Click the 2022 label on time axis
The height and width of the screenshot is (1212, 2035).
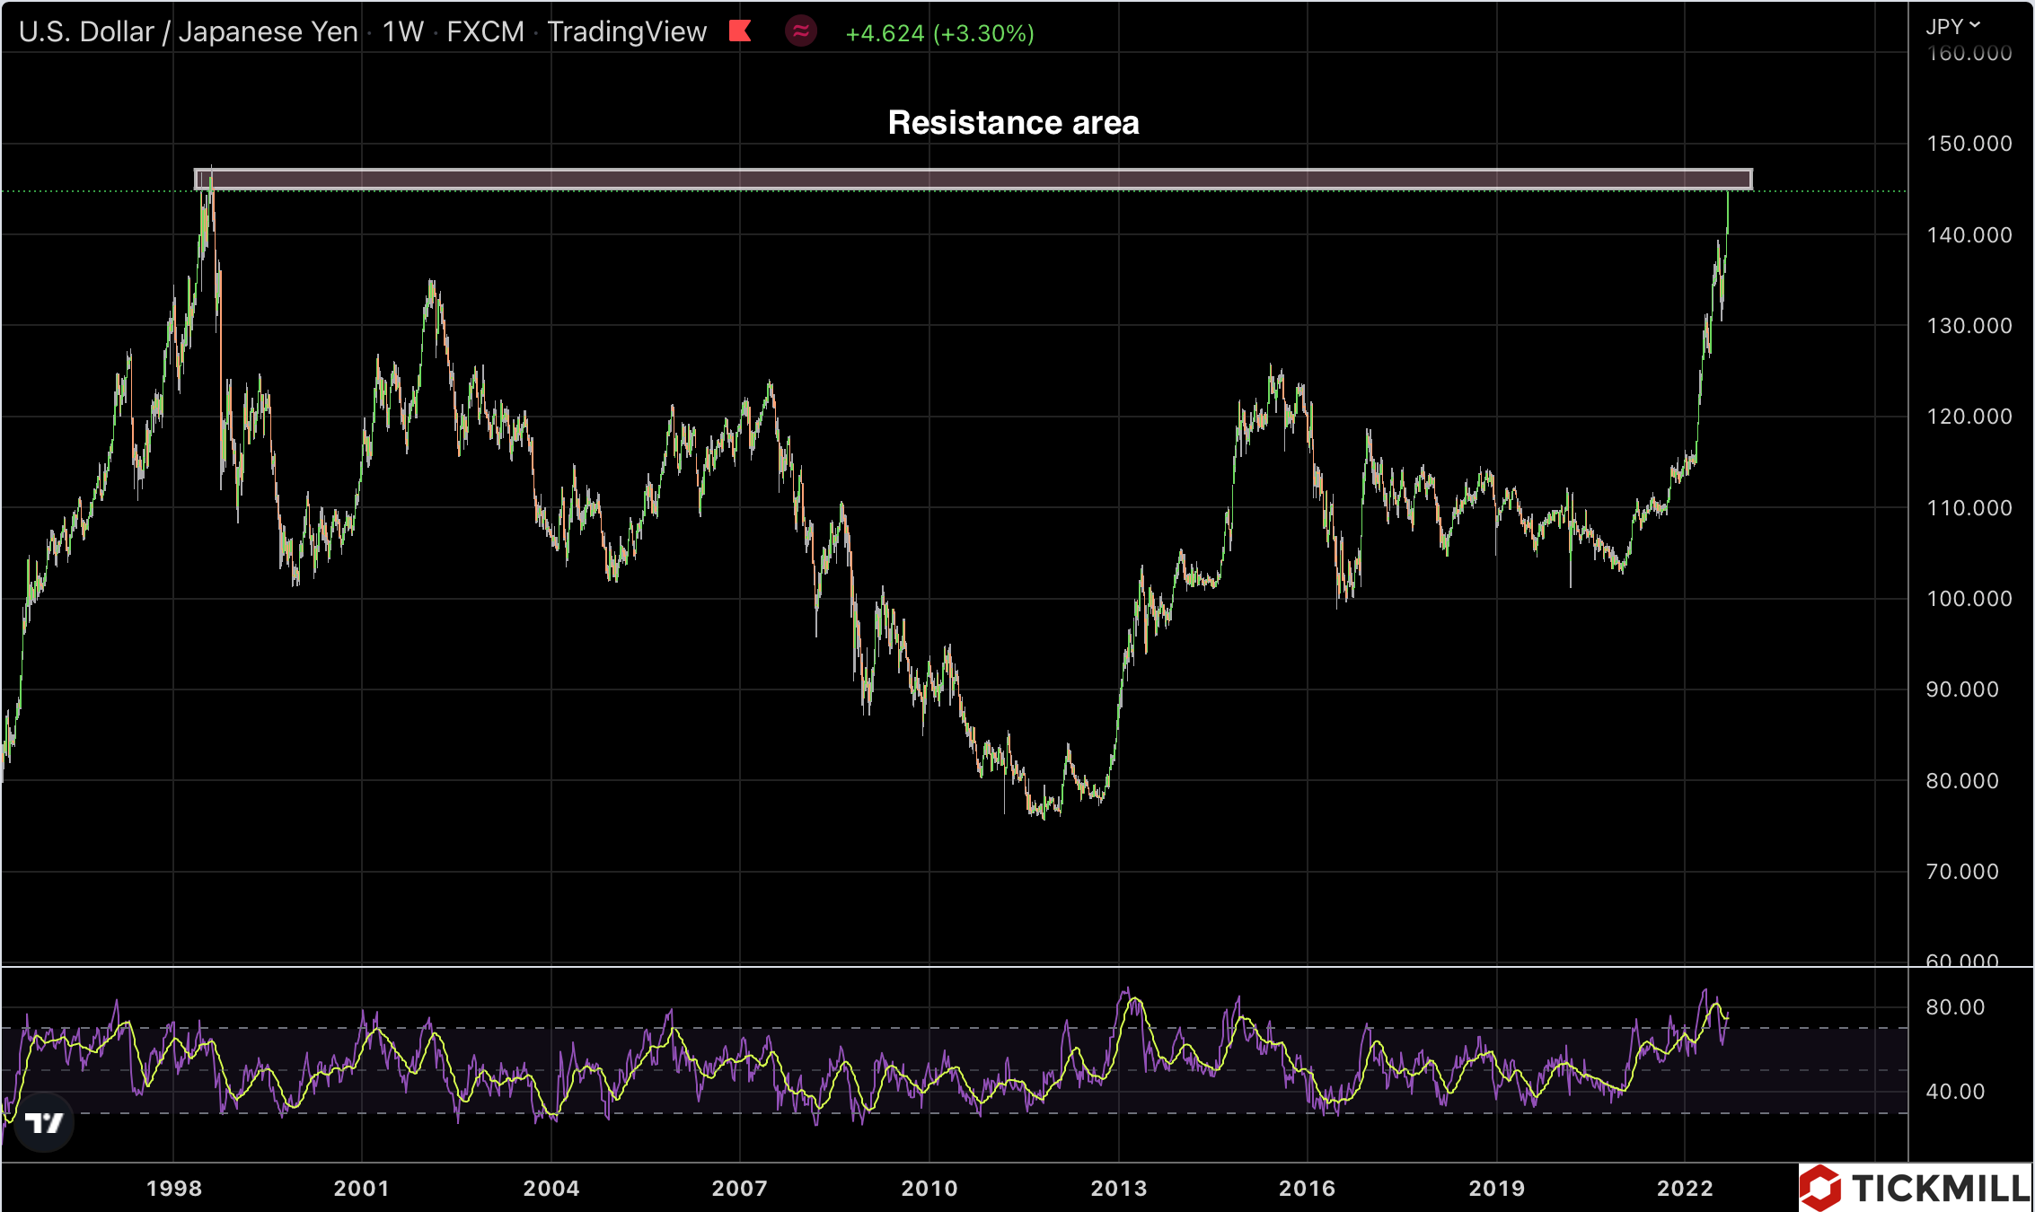1685,1189
